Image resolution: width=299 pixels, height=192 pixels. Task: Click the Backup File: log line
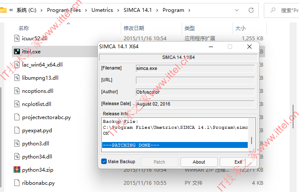pyautogui.click(x=120, y=121)
